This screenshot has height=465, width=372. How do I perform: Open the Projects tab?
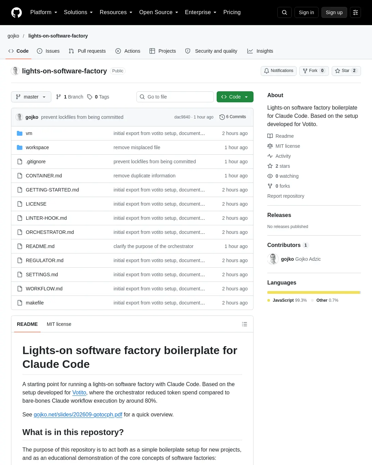click(163, 51)
